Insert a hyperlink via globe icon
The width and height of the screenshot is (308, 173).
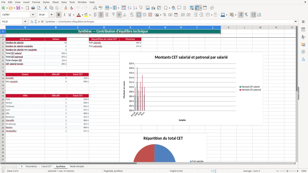click(x=174, y=8)
